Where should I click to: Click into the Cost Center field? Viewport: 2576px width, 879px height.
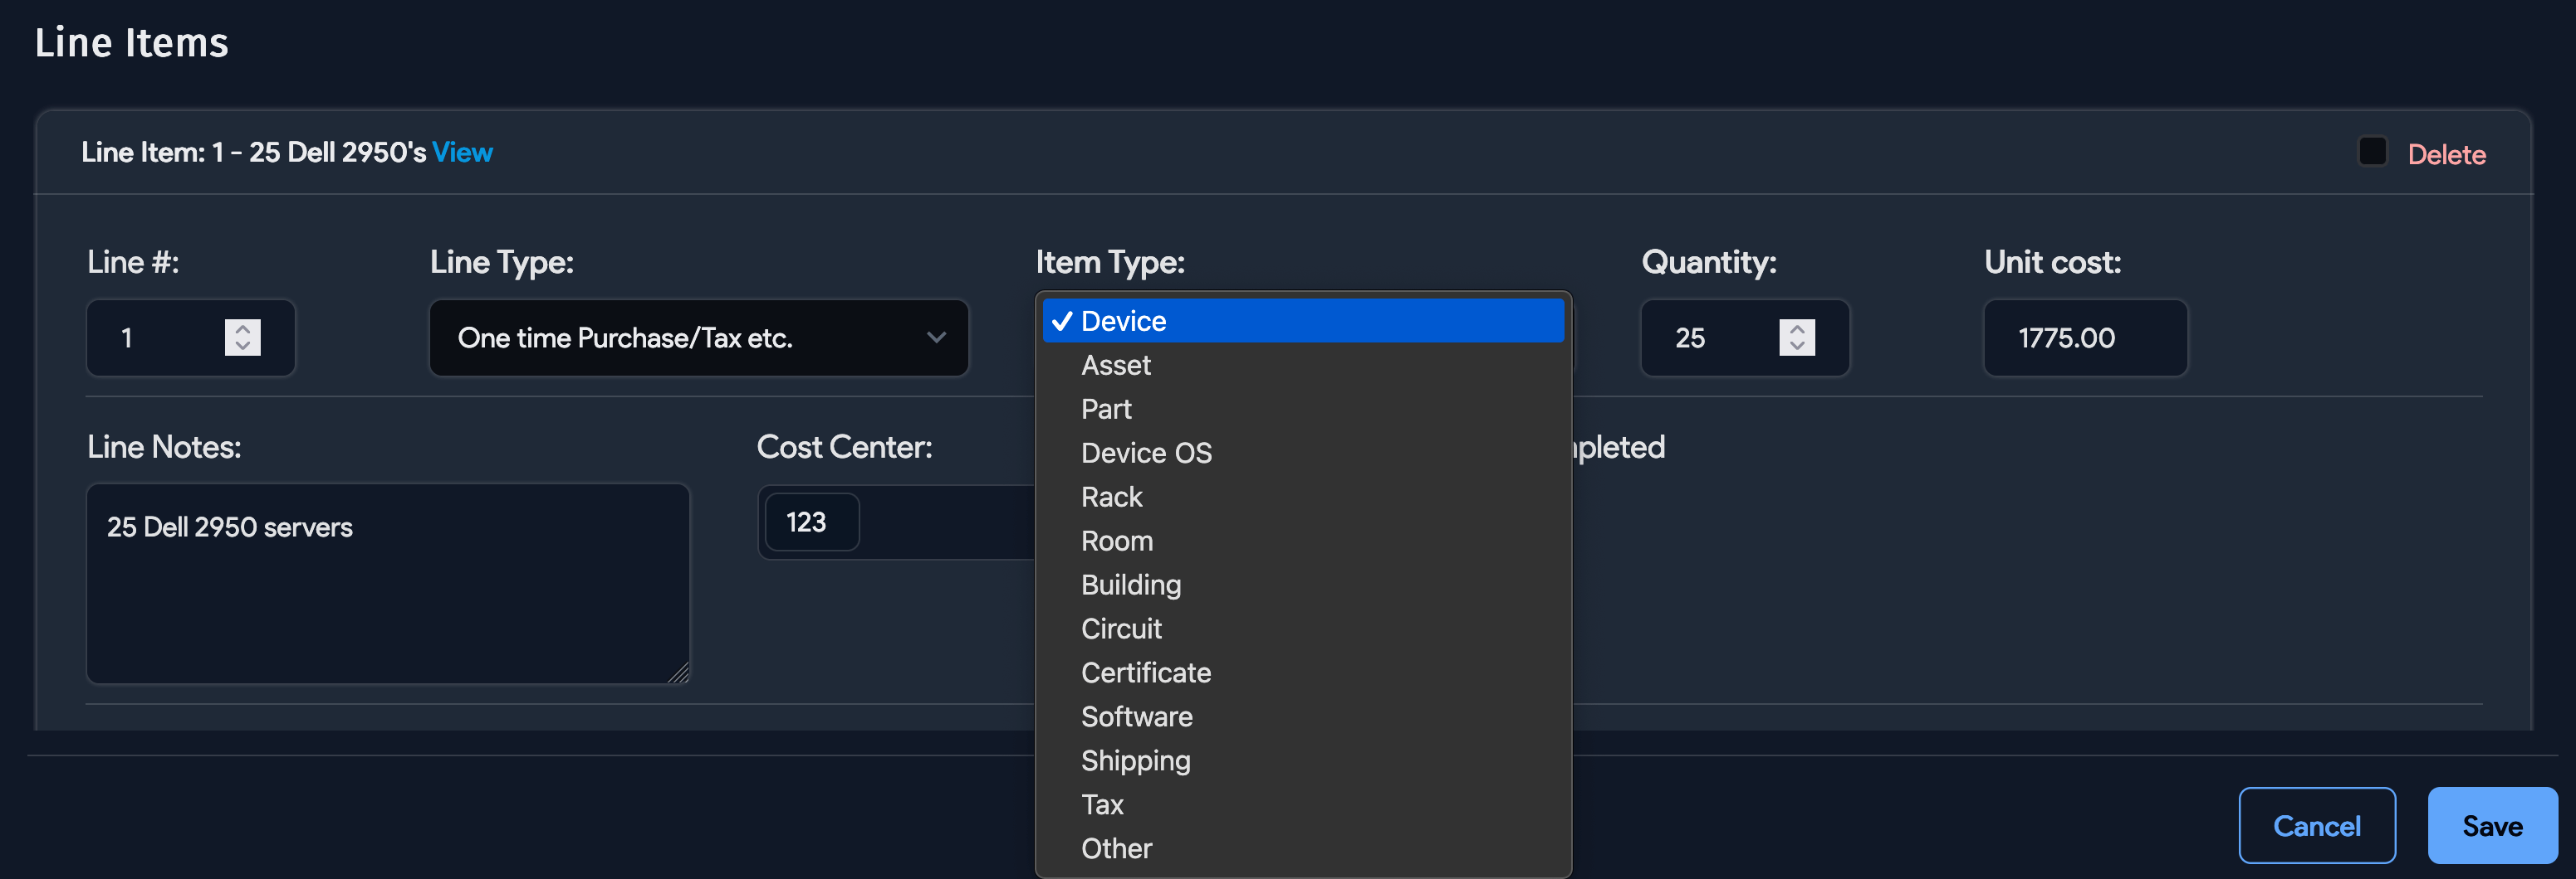coord(810,521)
